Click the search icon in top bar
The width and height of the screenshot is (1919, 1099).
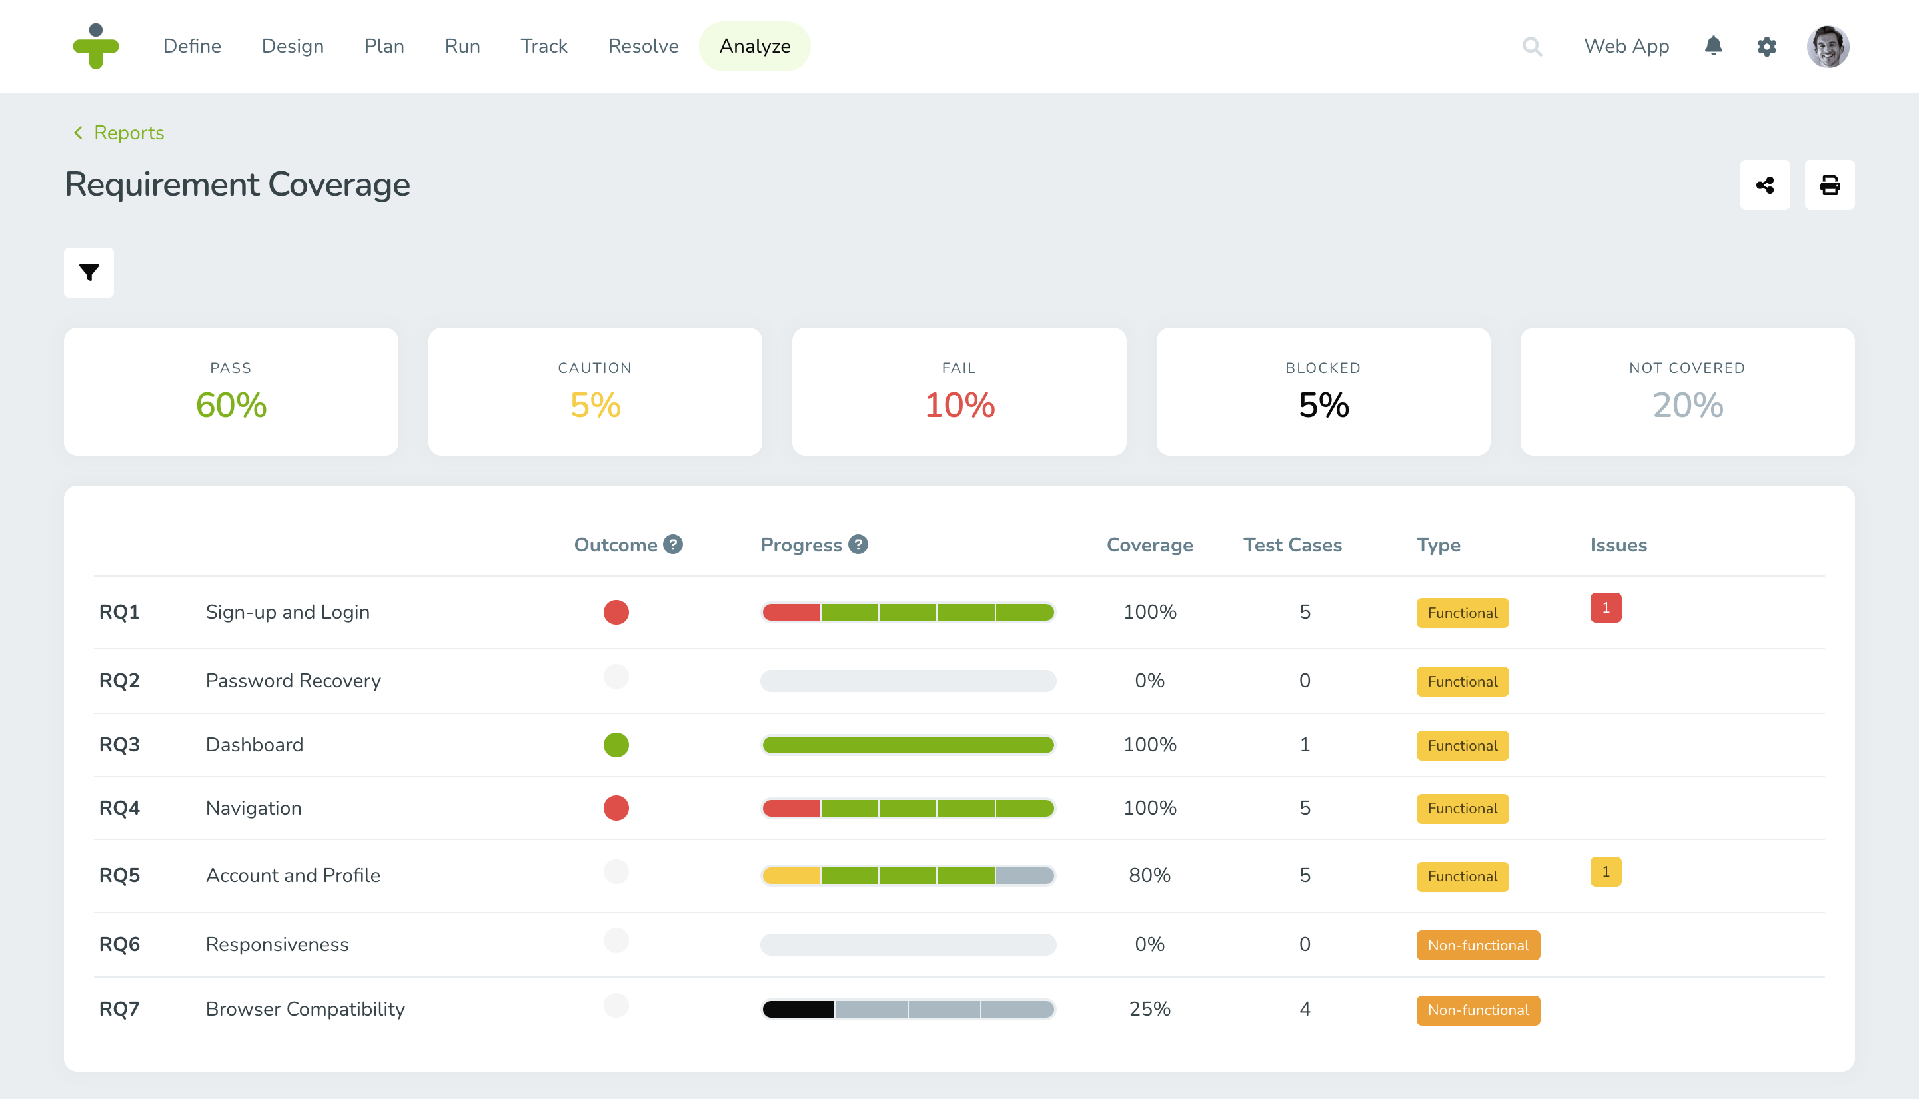[1531, 46]
